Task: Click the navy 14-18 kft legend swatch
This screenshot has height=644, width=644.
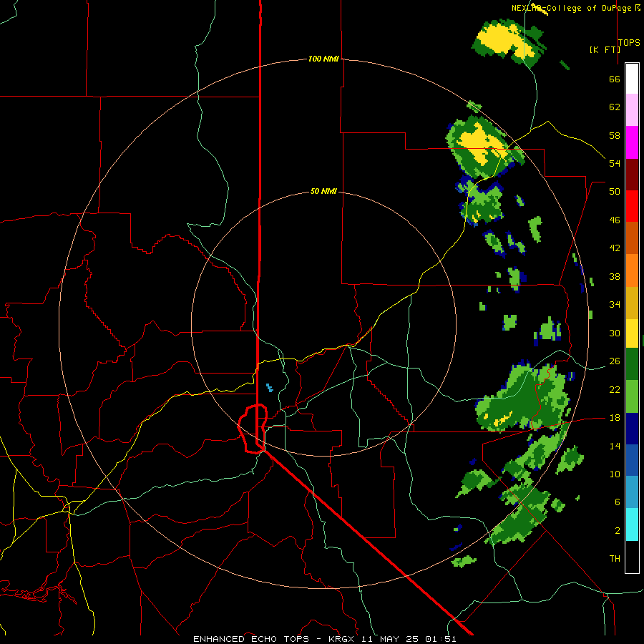Action: (x=632, y=429)
